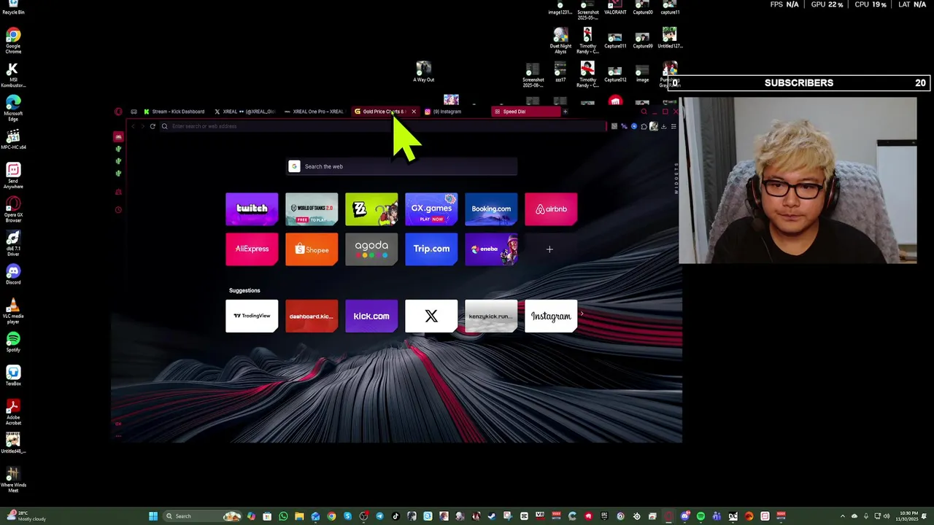Open the Instagram suggestion tile

click(x=551, y=316)
